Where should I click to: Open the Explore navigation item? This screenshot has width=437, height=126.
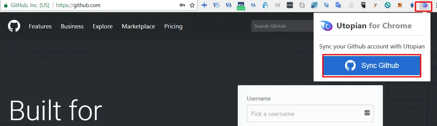pyautogui.click(x=103, y=26)
